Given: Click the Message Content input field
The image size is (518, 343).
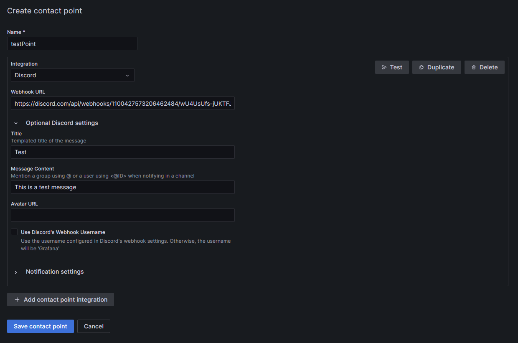Looking at the screenshot, I should [x=122, y=187].
